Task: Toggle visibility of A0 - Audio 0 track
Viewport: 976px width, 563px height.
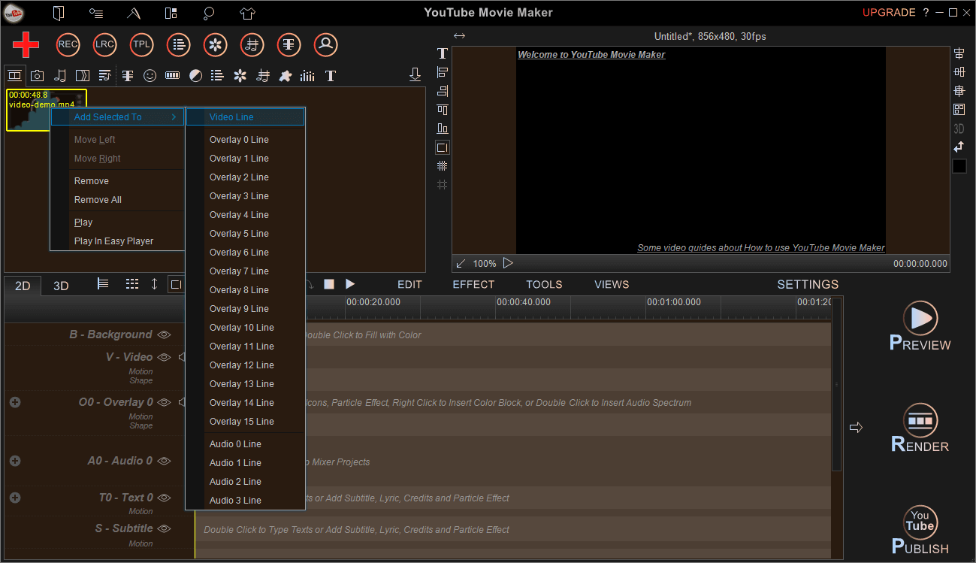Action: tap(164, 461)
